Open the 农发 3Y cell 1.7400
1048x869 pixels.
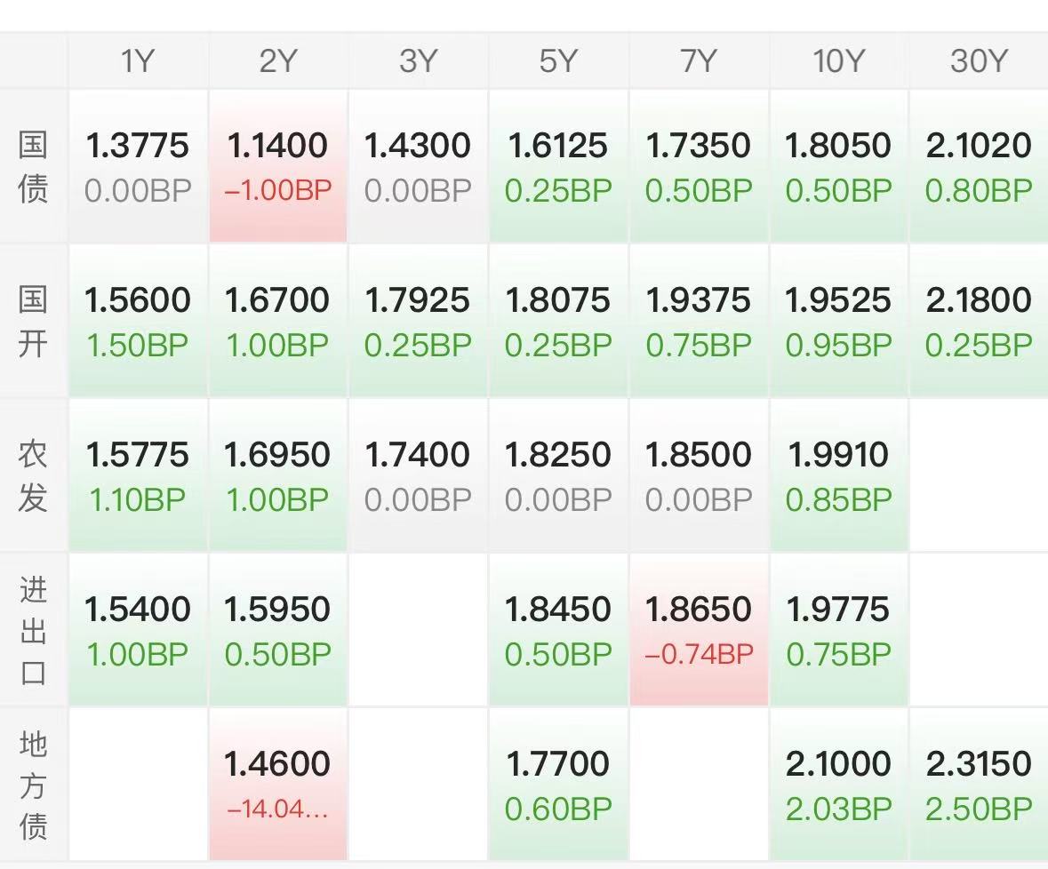pos(418,475)
